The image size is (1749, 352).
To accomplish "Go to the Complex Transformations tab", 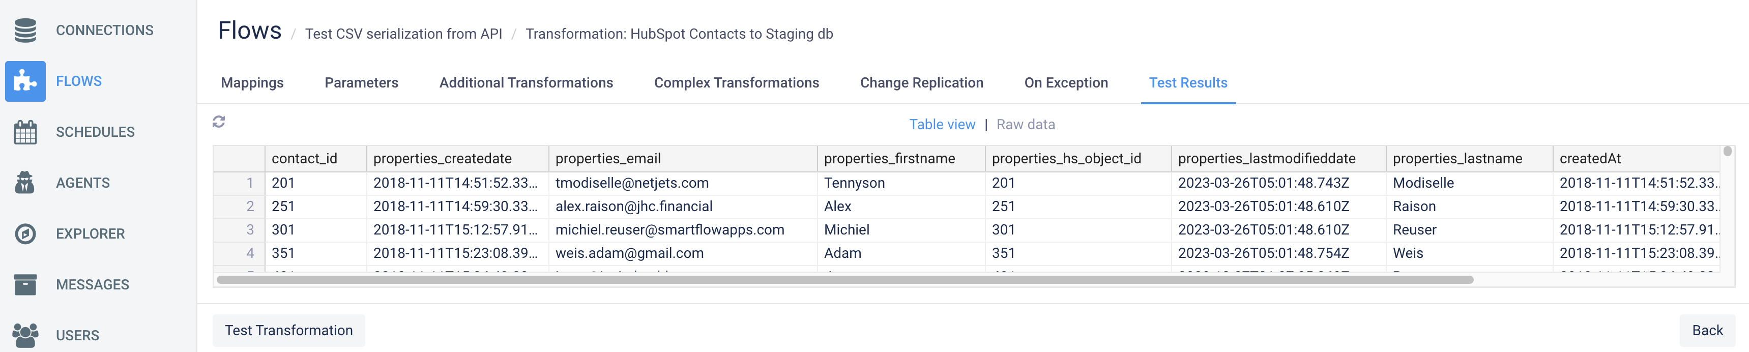I will click(x=736, y=83).
